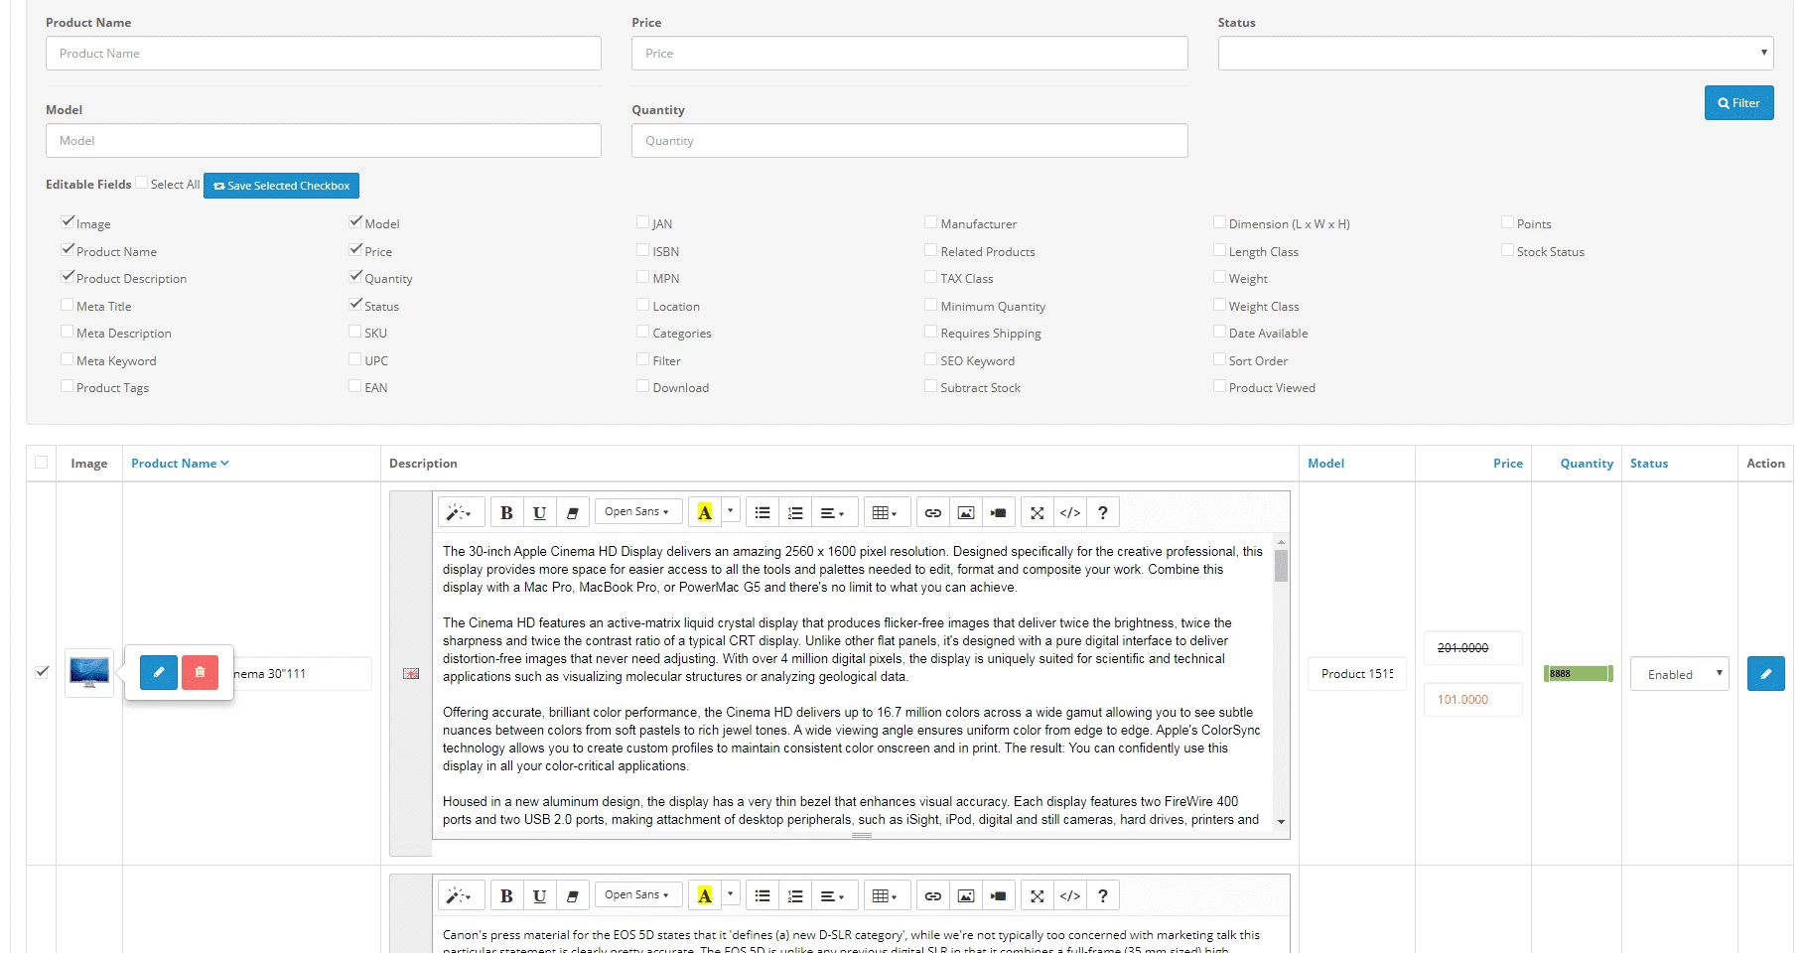The height and width of the screenshot is (953, 1804).
Task: Insert picture icon in first editor toolbar
Action: (966, 512)
